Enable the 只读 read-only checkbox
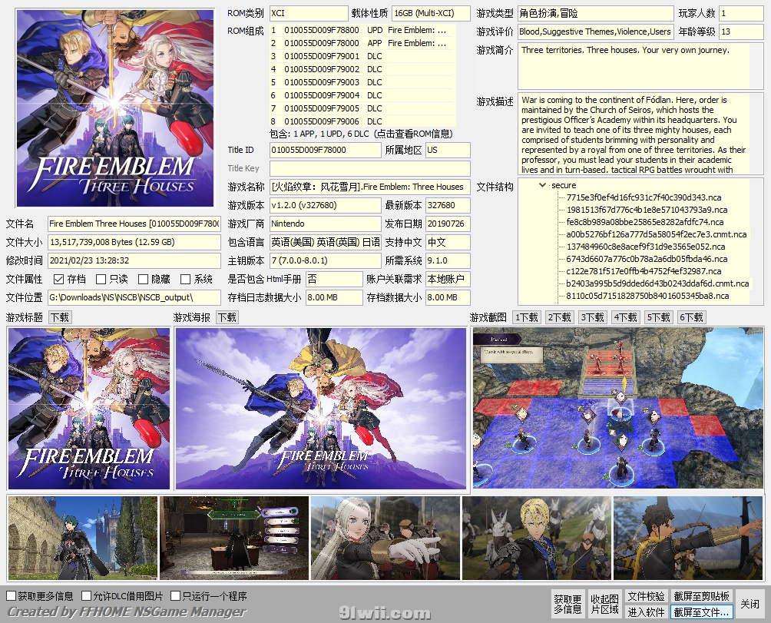 [101, 280]
